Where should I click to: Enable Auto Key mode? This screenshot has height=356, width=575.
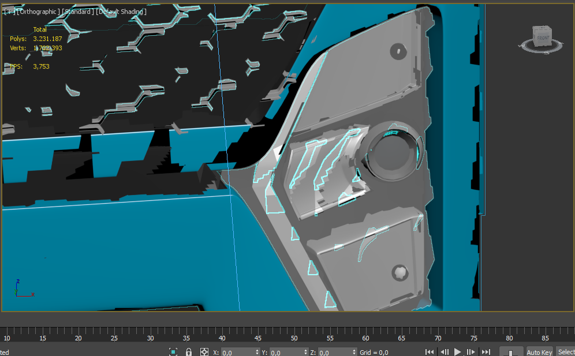click(539, 352)
